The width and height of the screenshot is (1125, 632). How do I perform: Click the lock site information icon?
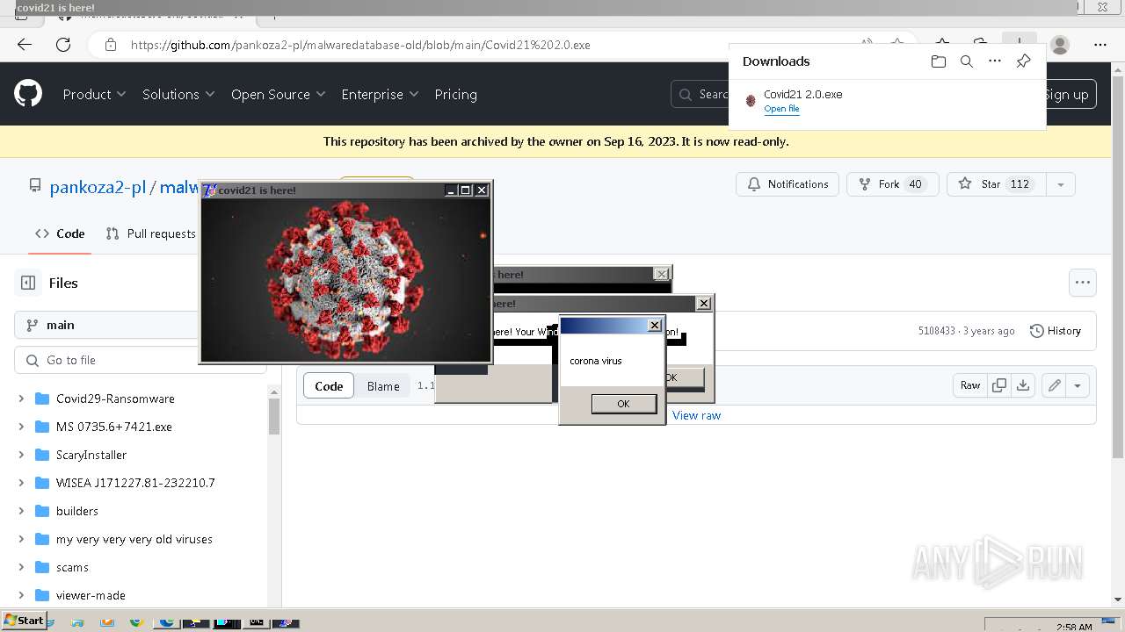pos(110,45)
